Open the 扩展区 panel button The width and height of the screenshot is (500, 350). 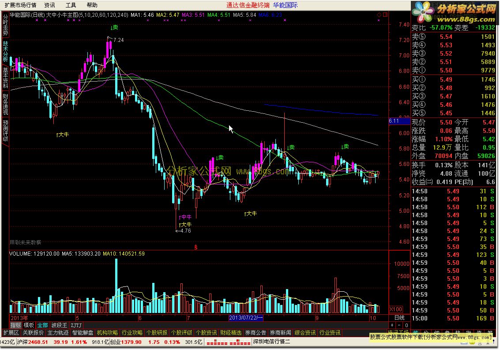pyautogui.click(x=11, y=333)
